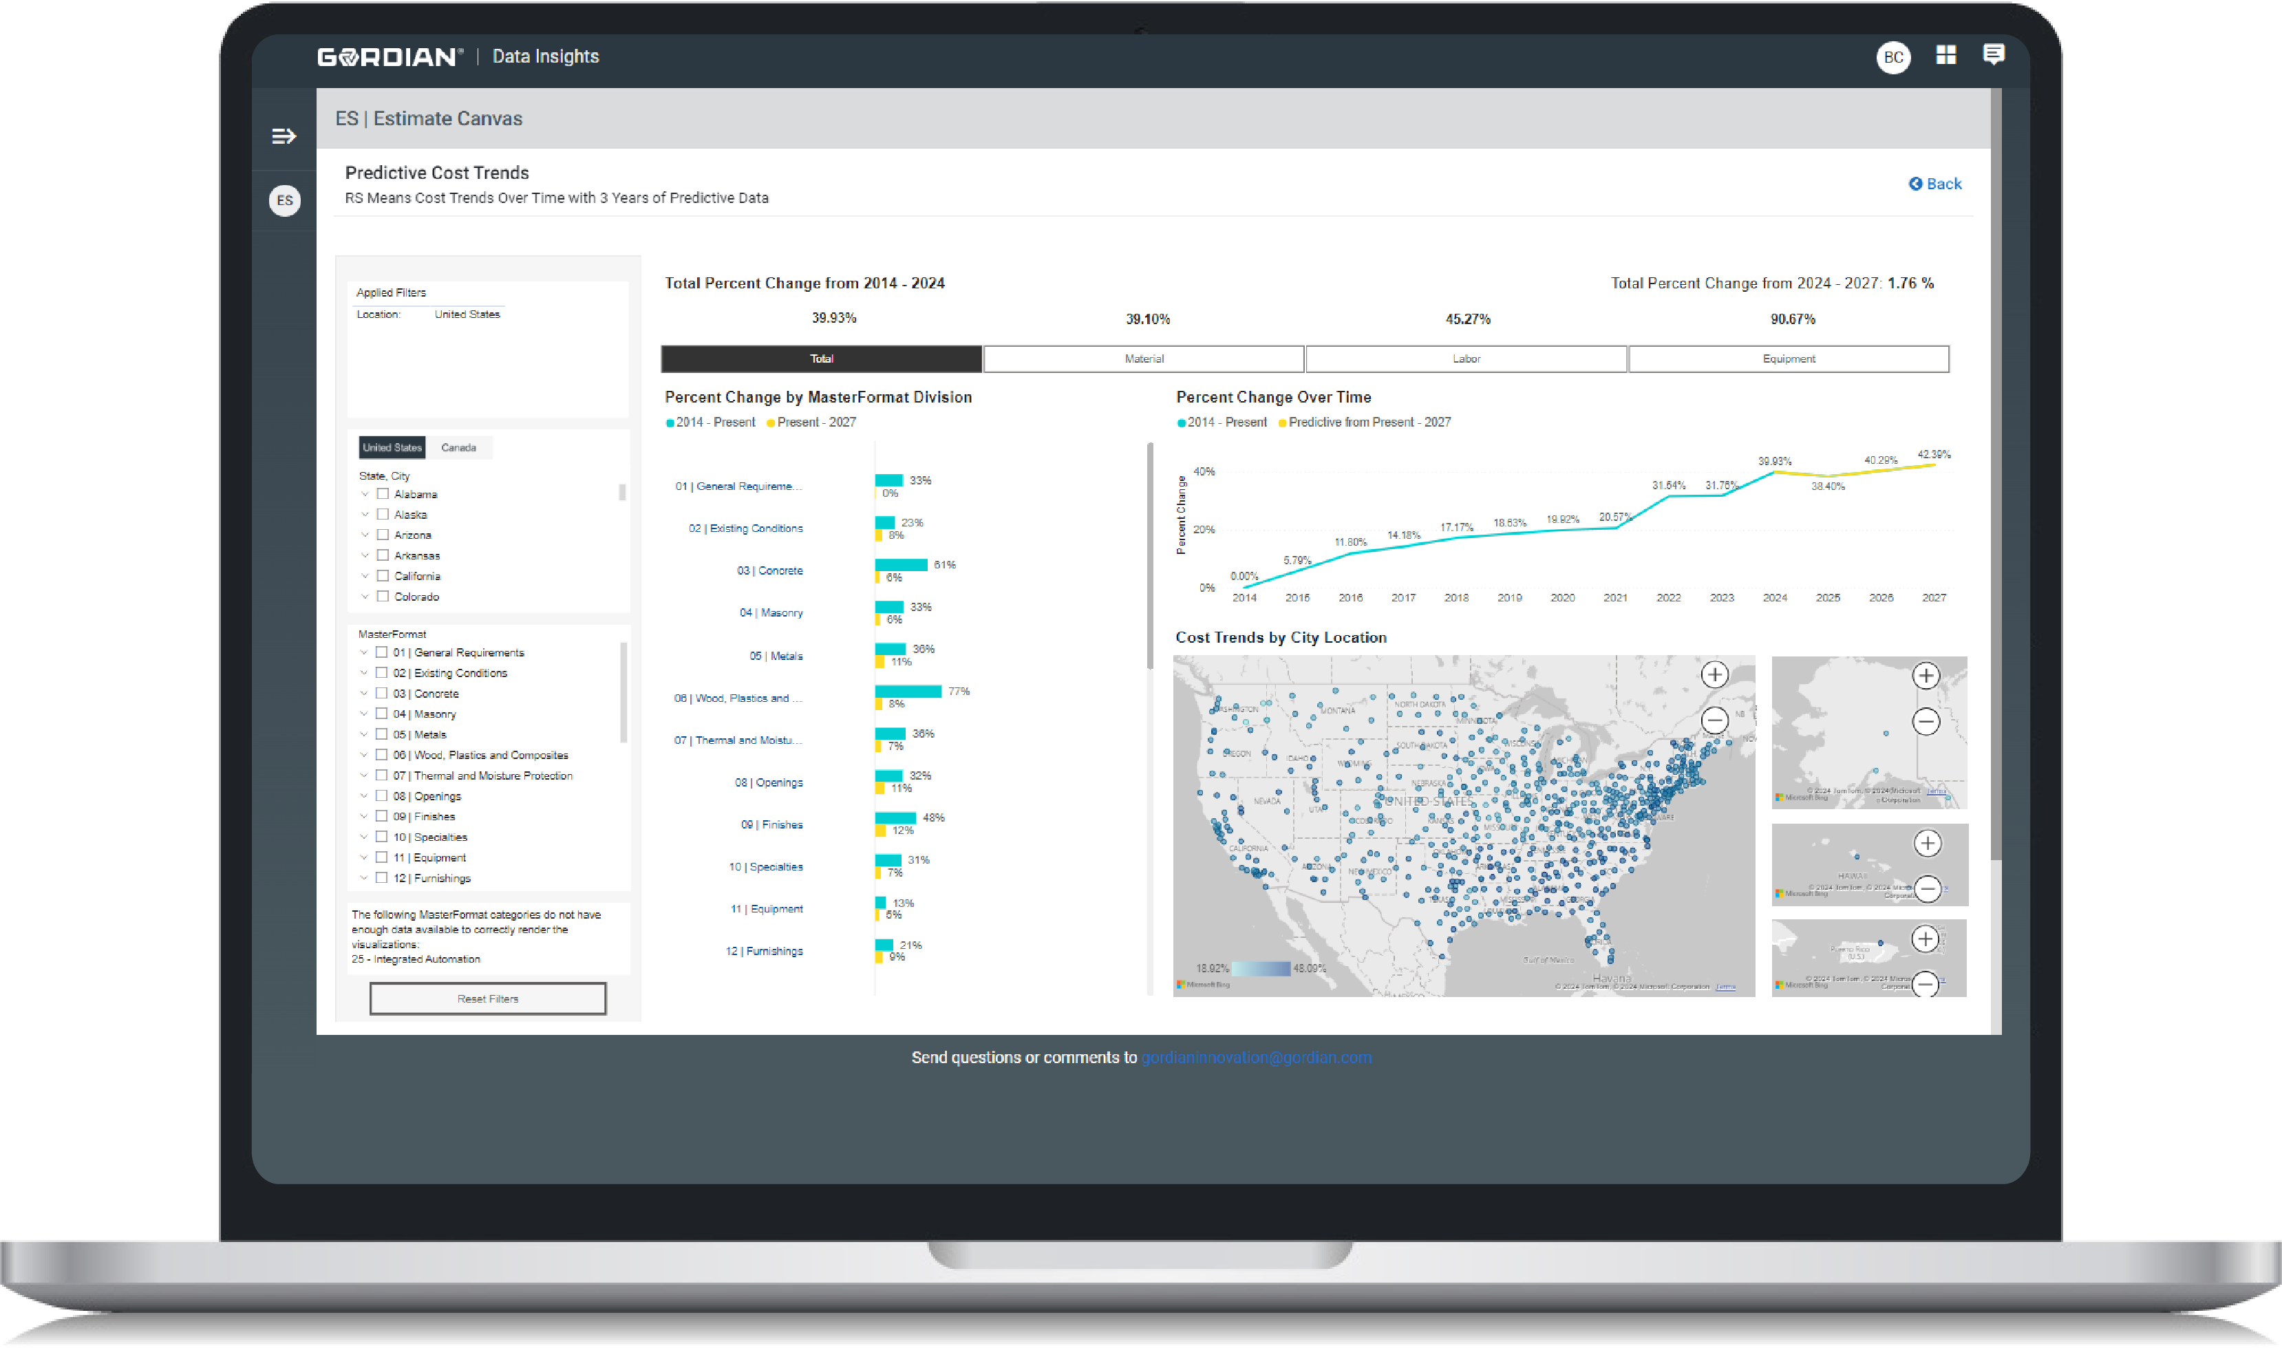This screenshot has width=2282, height=1348.
Task: Open the BC user profile avatar
Action: coord(1892,57)
